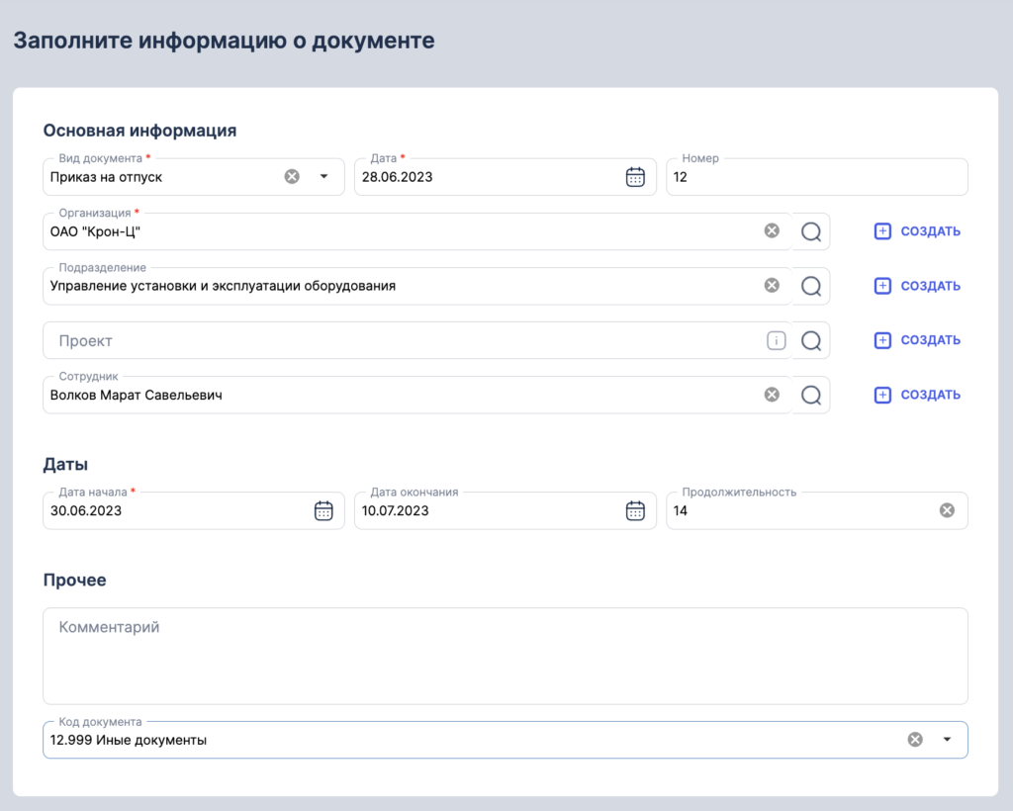Click СОЗДАТЬ next to Подразделение
Image resolution: width=1013 pixels, height=811 pixels.
click(x=917, y=286)
